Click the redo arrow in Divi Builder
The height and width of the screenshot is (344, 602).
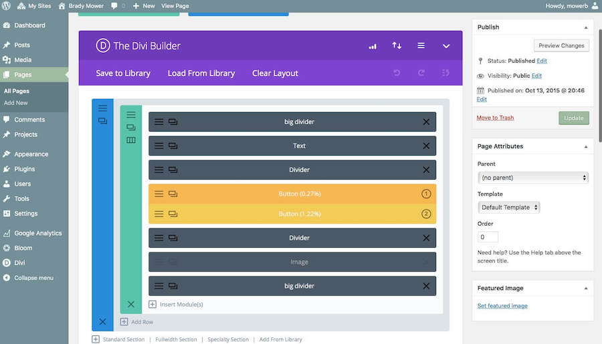(x=421, y=73)
